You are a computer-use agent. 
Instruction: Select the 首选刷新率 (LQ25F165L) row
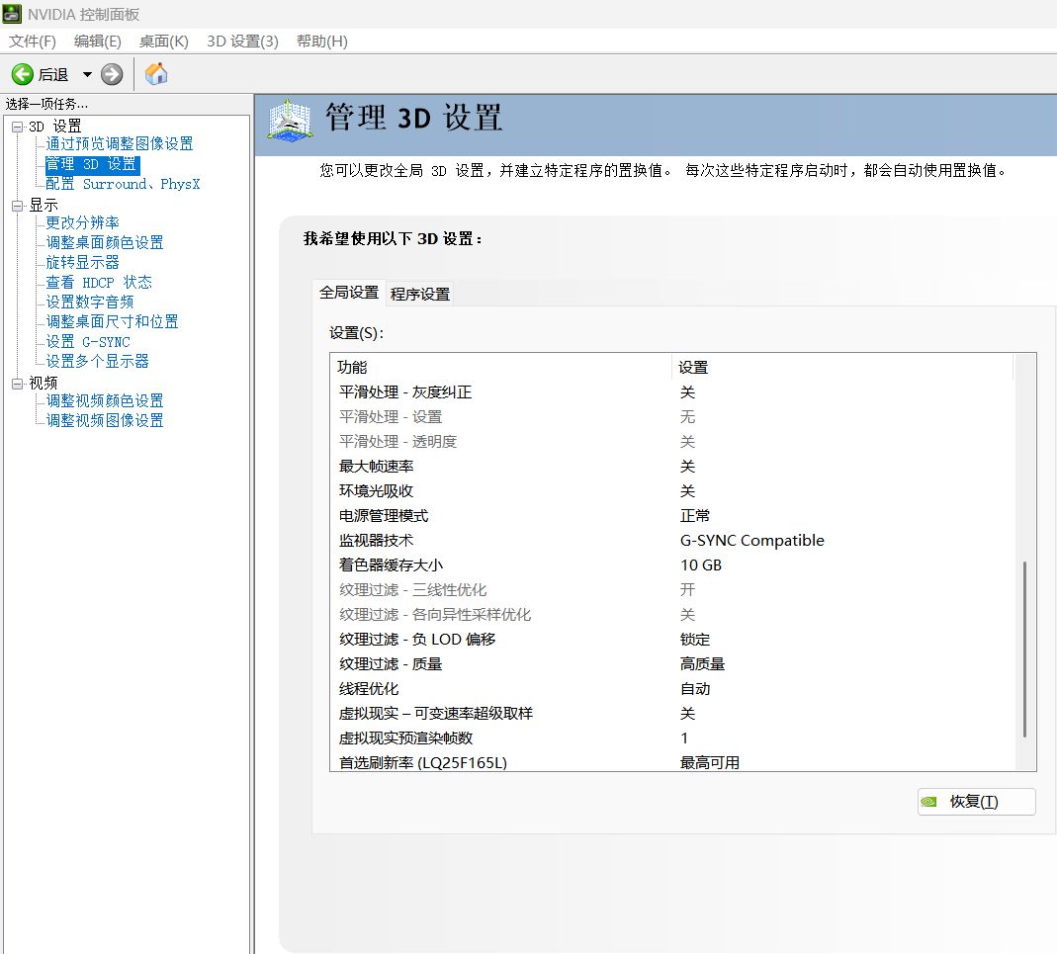point(672,762)
